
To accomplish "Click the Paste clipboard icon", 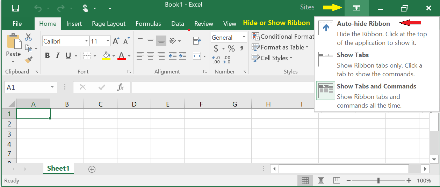I will coord(13,41).
